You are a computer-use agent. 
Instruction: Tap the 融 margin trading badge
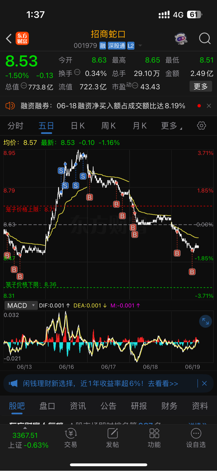(x=103, y=46)
